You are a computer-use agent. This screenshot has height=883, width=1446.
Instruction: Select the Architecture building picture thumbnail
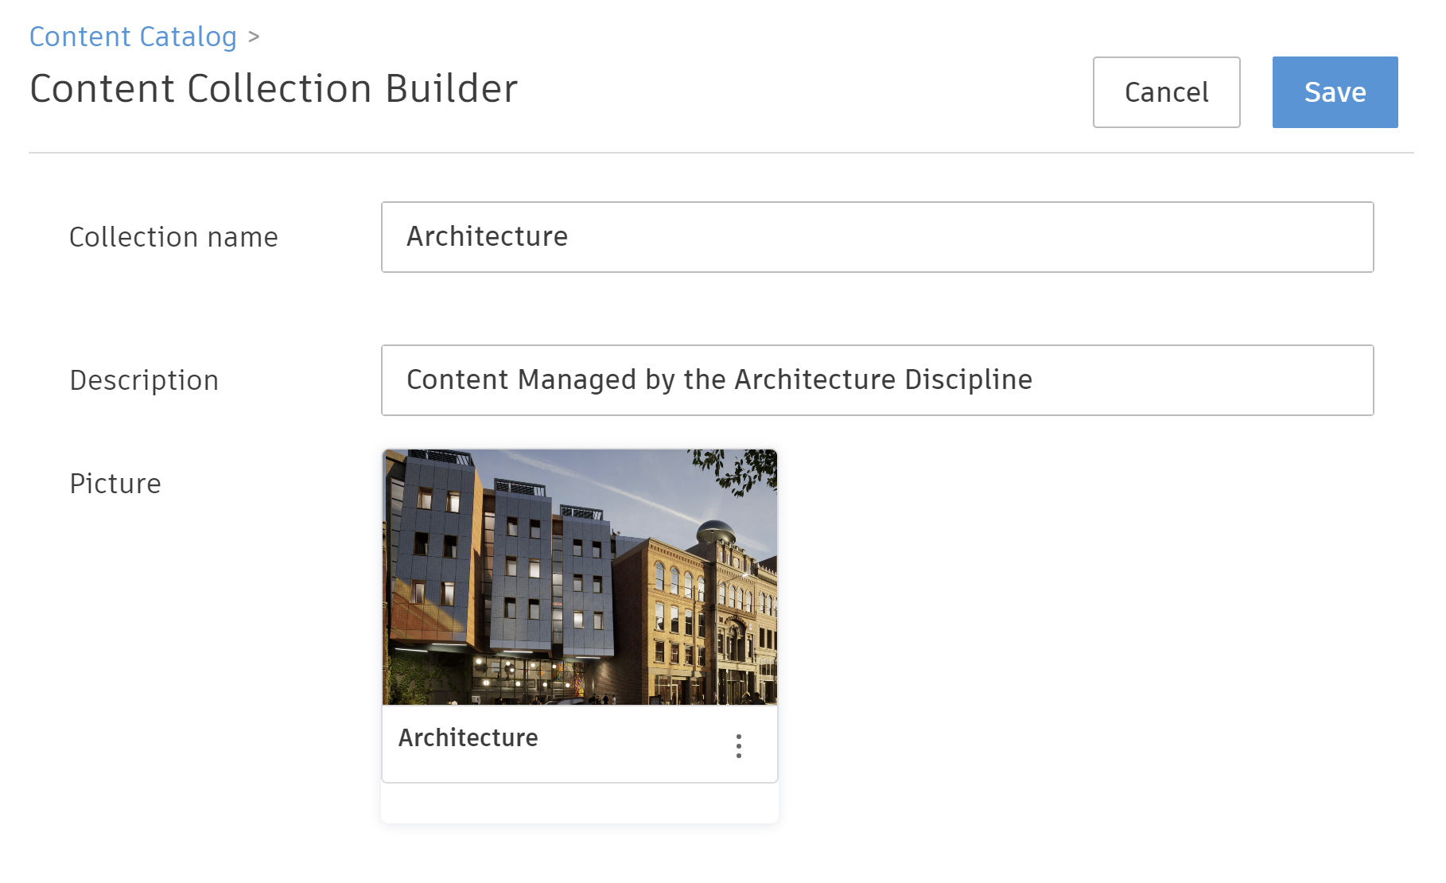(579, 577)
